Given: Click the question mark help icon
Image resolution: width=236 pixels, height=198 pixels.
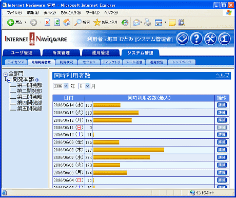Looking at the screenshot, I should [x=196, y=39].
